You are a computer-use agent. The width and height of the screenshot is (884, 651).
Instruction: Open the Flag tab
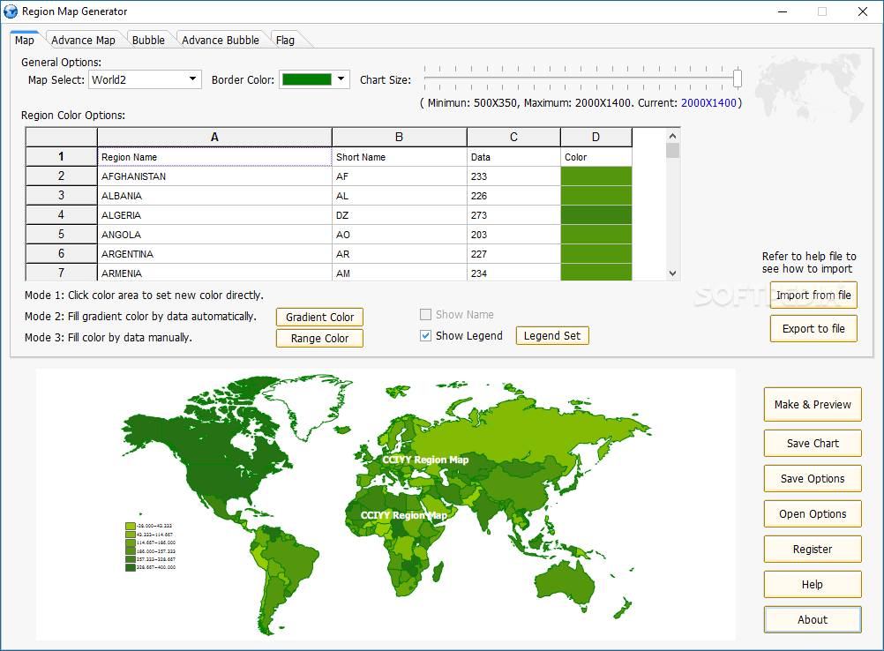tap(285, 40)
